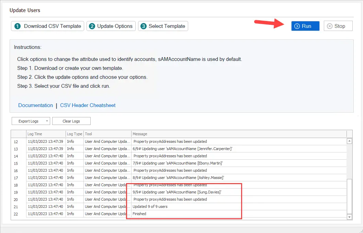Click the Stop button

point(338,26)
